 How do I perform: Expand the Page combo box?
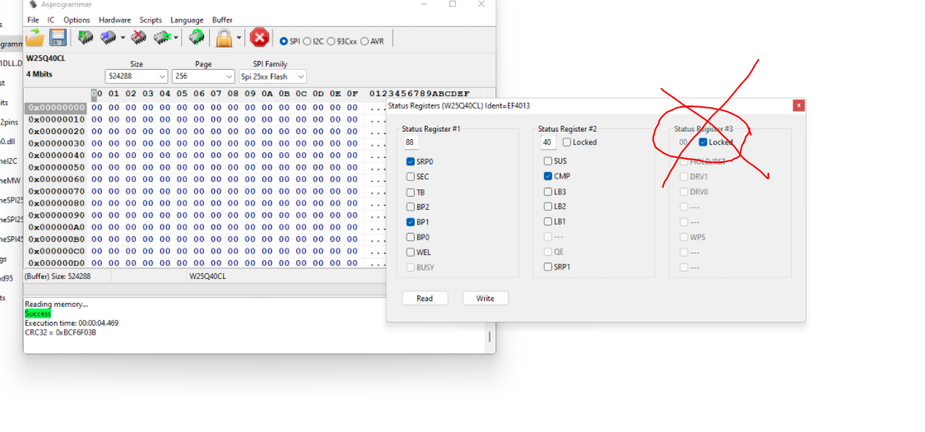(x=230, y=77)
